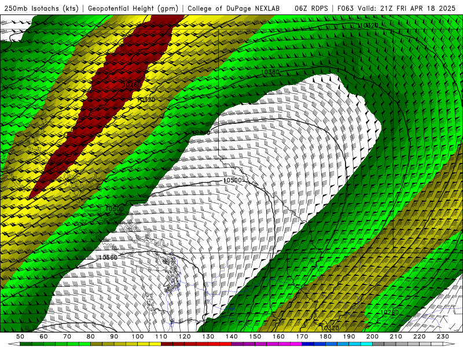The height and width of the screenshot is (347, 463).
Task: Click the 170 knot scale label
Action: pyautogui.click(x=302, y=337)
